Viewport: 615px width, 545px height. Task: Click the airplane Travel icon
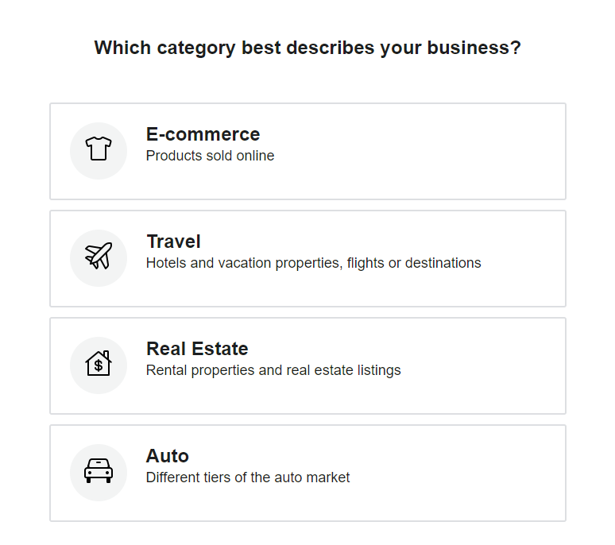[99, 257]
